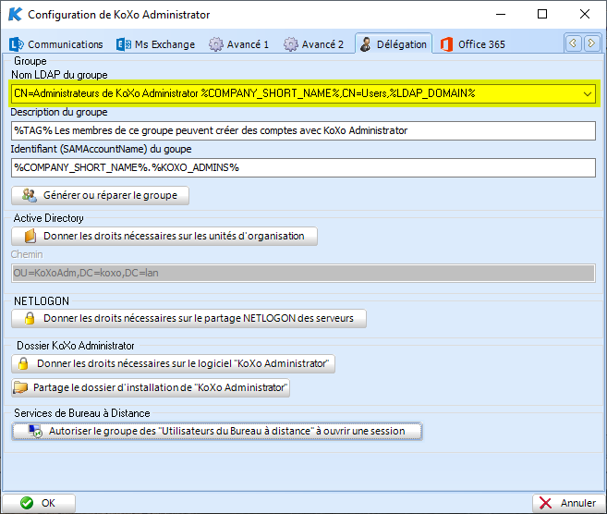
Task: Switch to the Ms Exchange tab
Action: click(x=156, y=44)
